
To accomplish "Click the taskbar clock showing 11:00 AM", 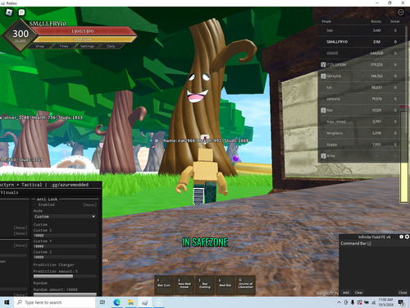I will pos(385,302).
